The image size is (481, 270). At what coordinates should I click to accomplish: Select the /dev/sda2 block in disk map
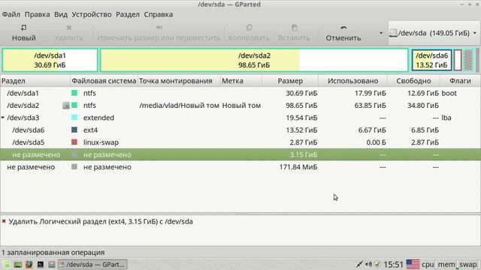(254, 60)
